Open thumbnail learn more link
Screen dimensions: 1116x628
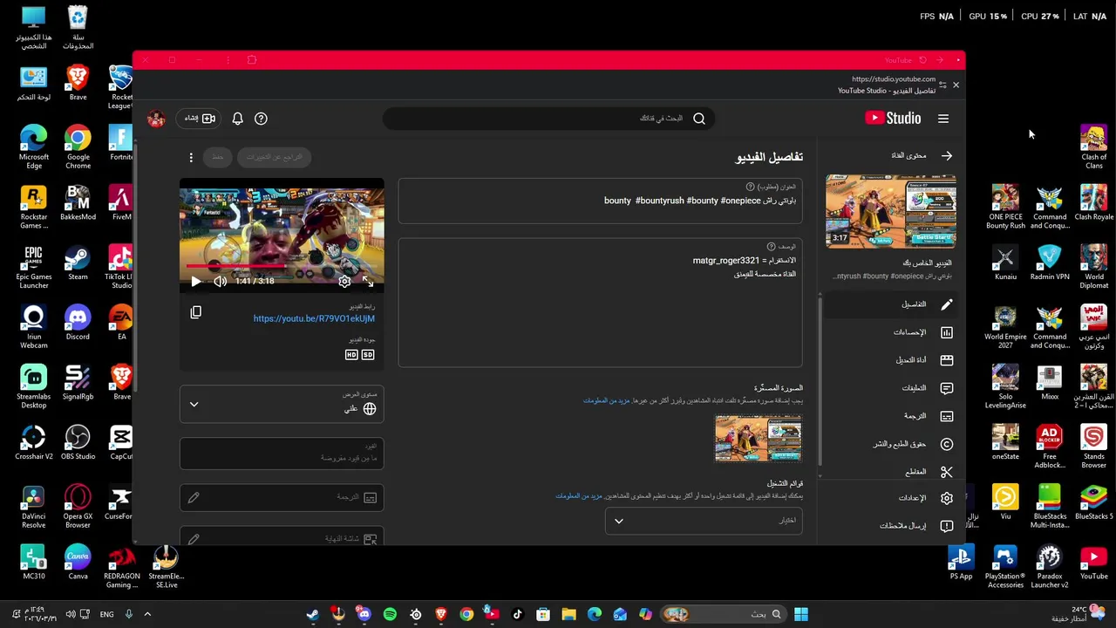pyautogui.click(x=607, y=400)
